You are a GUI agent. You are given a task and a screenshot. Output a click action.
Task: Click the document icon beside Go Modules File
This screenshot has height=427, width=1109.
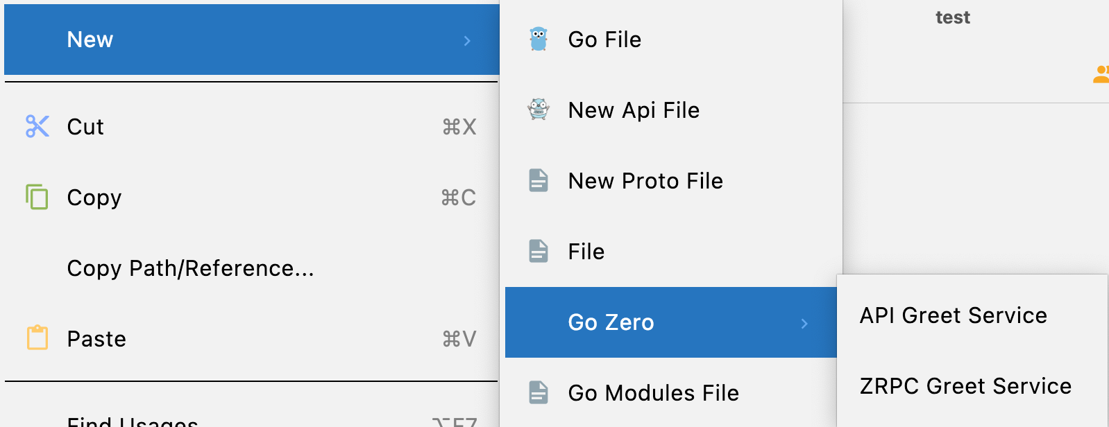click(539, 392)
